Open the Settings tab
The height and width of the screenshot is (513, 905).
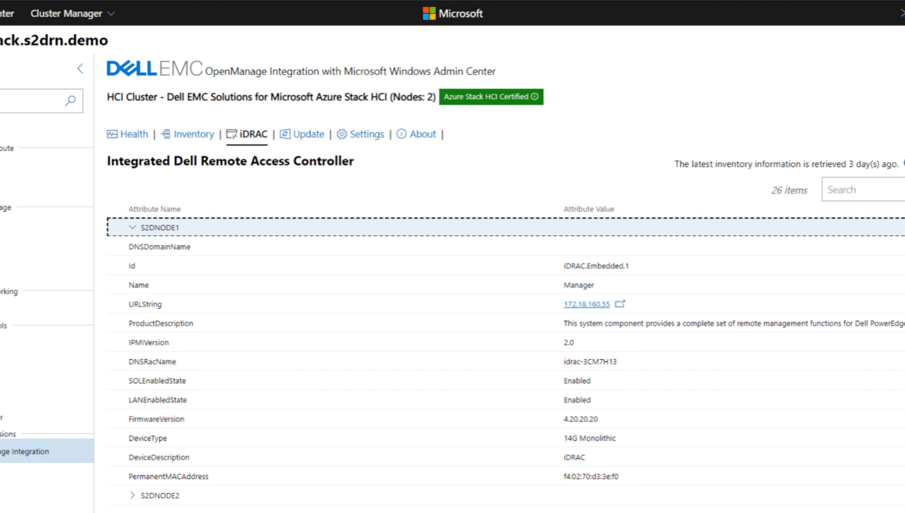coord(360,134)
